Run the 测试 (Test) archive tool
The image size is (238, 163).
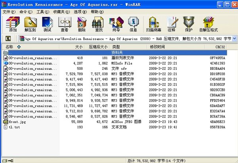47,24
